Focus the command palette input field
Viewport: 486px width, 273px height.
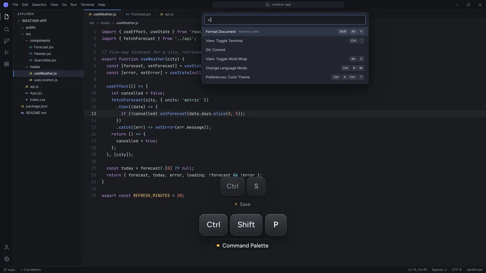click(285, 20)
